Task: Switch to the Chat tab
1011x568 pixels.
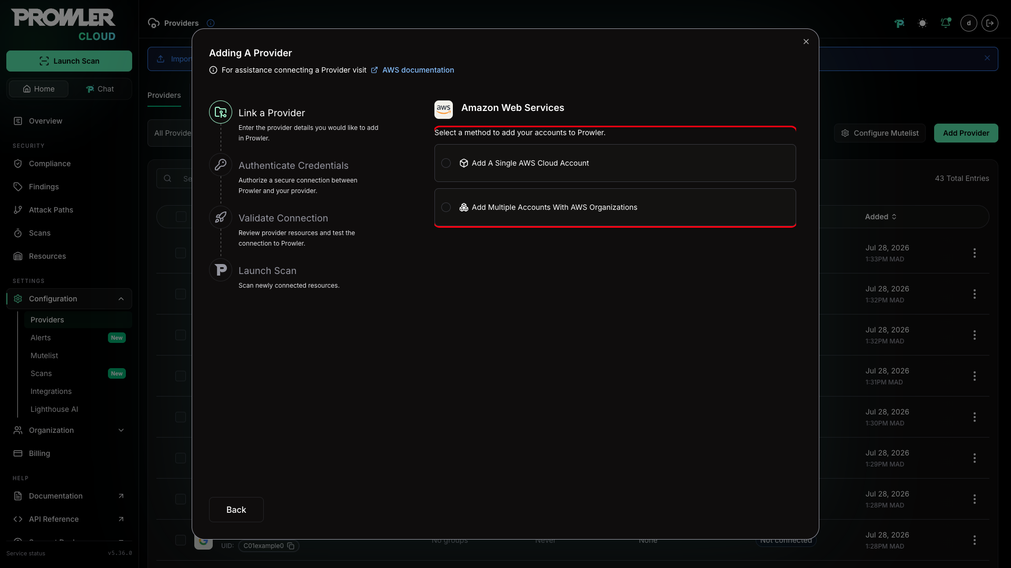Action: click(x=100, y=89)
